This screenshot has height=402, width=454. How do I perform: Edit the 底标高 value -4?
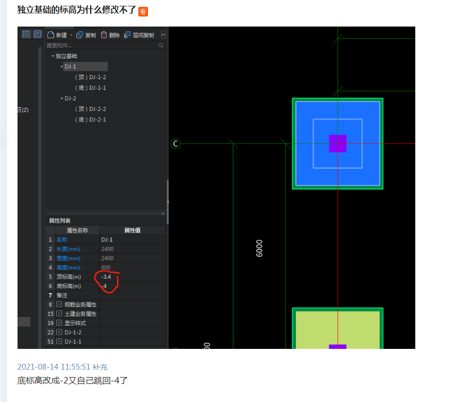pos(132,286)
